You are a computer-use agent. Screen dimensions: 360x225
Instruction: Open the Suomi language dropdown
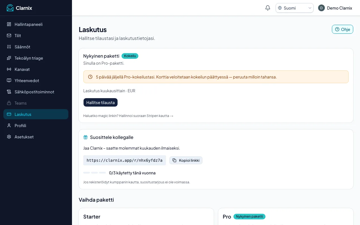(x=294, y=8)
